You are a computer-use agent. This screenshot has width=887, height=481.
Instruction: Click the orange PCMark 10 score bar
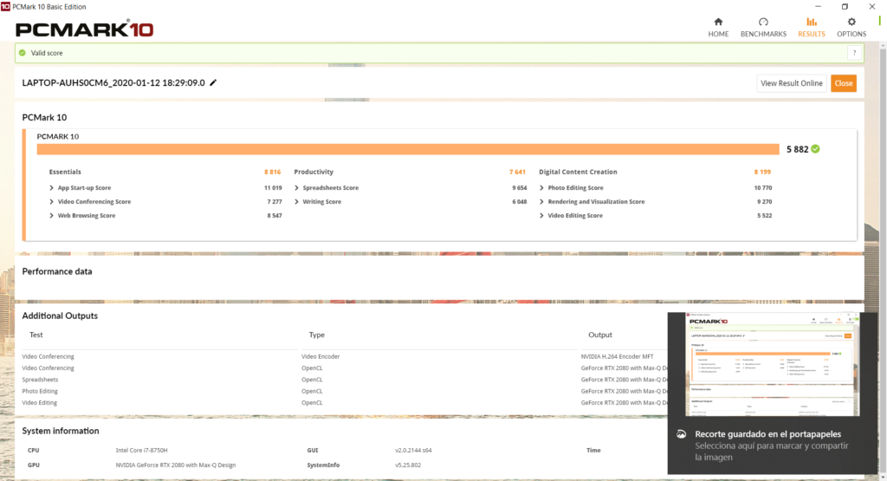pyautogui.click(x=408, y=149)
